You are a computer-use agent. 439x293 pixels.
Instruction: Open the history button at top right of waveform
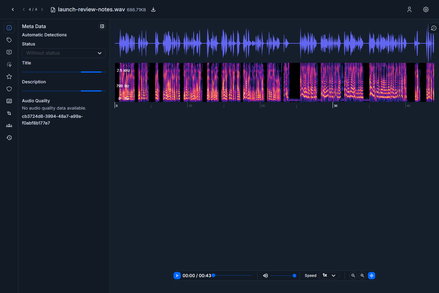434,28
